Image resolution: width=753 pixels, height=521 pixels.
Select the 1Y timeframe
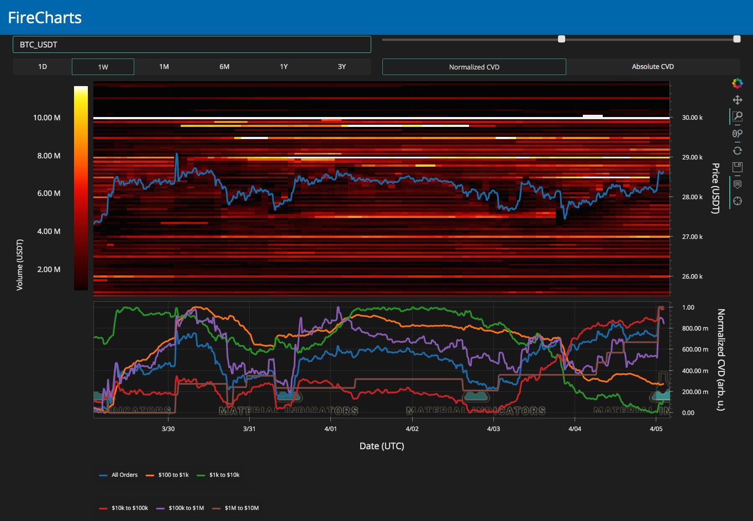(x=284, y=67)
